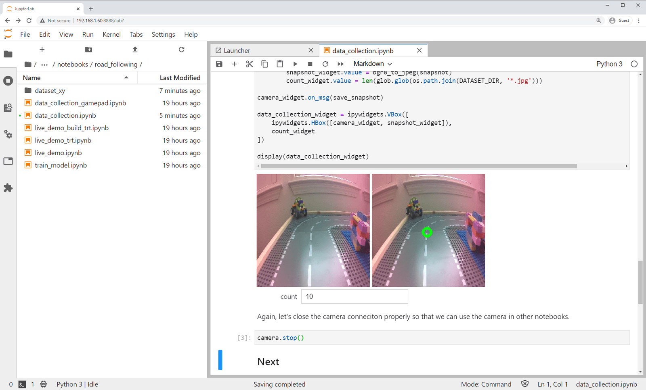Refresh the file list

pos(182,50)
